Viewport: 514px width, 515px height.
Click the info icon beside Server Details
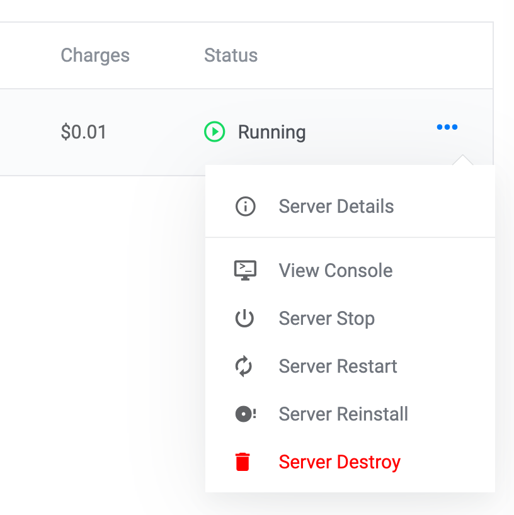[x=245, y=207]
